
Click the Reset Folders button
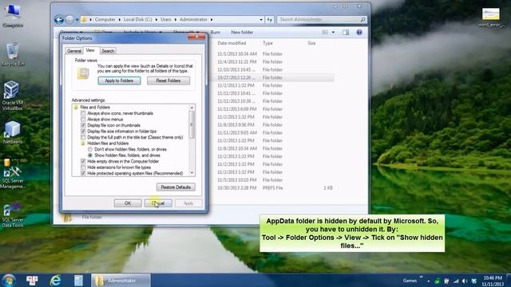[168, 81]
